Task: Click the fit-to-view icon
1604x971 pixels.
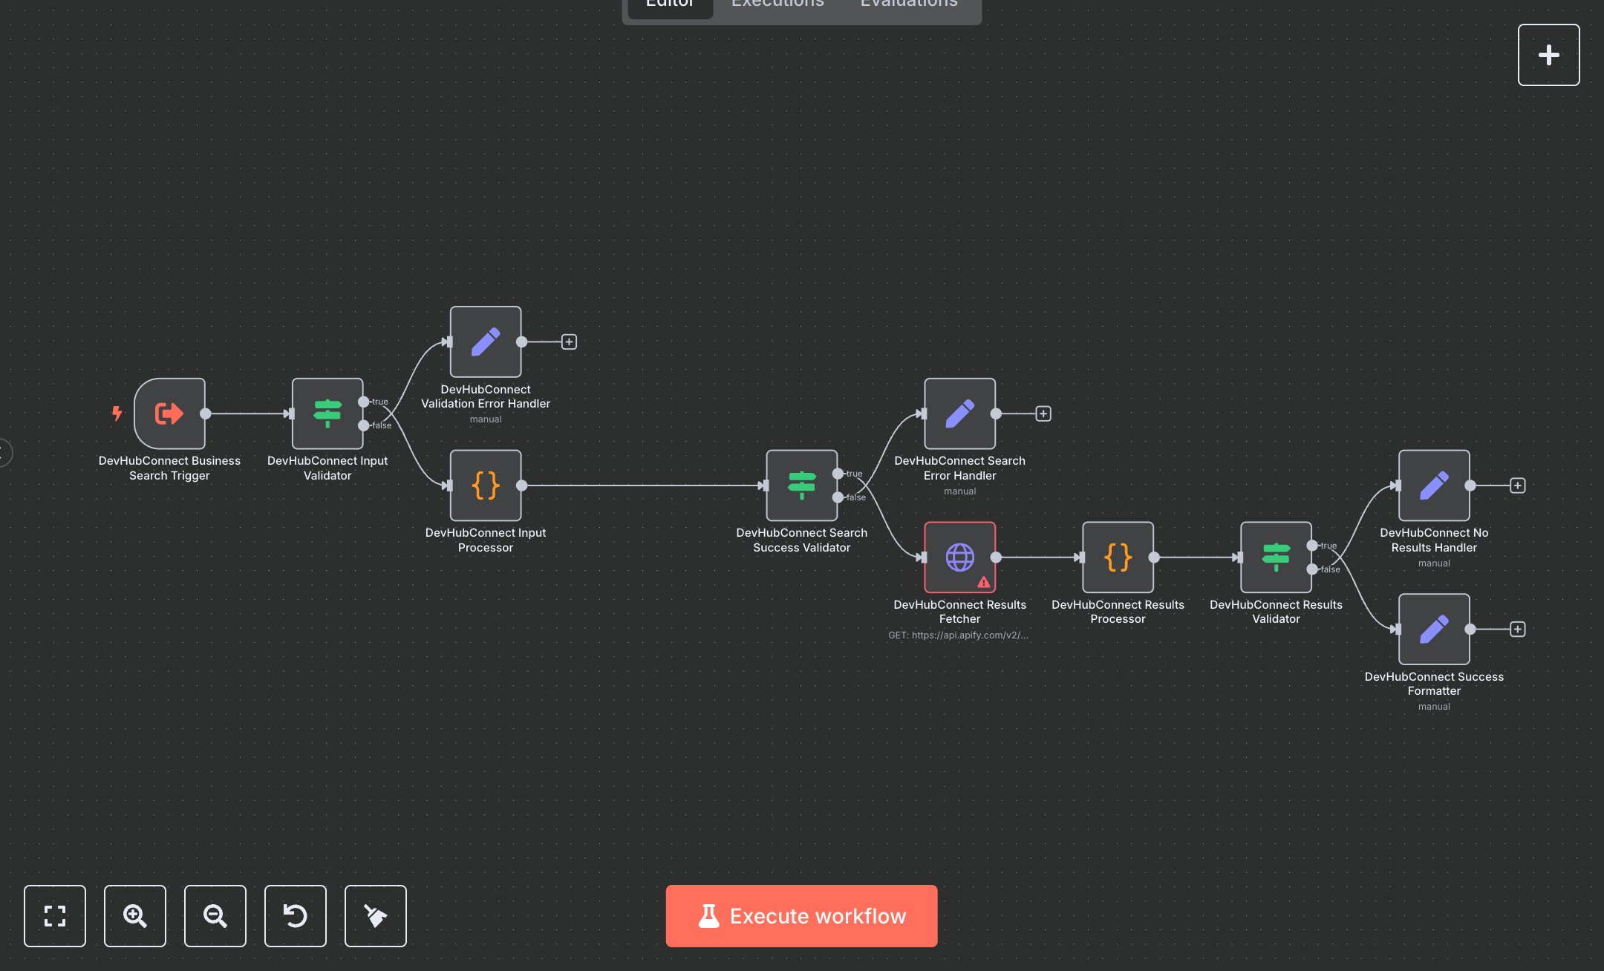Action: (x=55, y=915)
